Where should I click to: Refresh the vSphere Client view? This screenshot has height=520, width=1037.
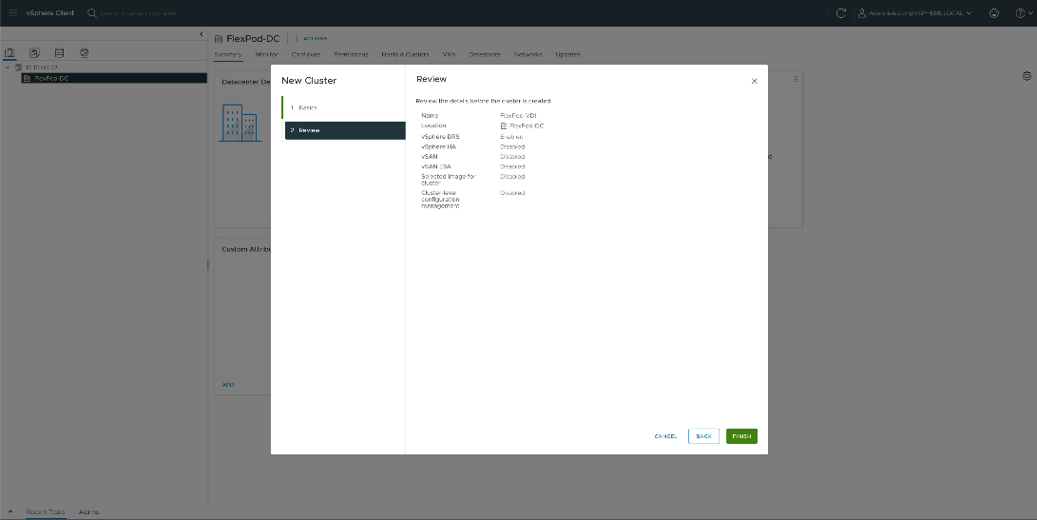[x=840, y=12]
